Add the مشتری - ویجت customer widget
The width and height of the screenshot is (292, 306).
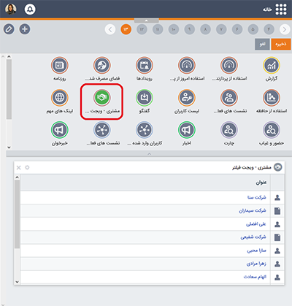pos(102,98)
